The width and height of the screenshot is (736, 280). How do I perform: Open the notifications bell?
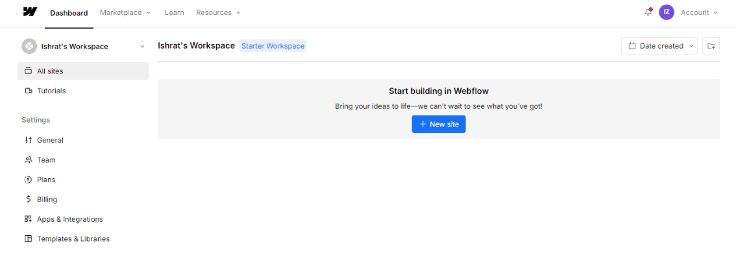tap(648, 12)
